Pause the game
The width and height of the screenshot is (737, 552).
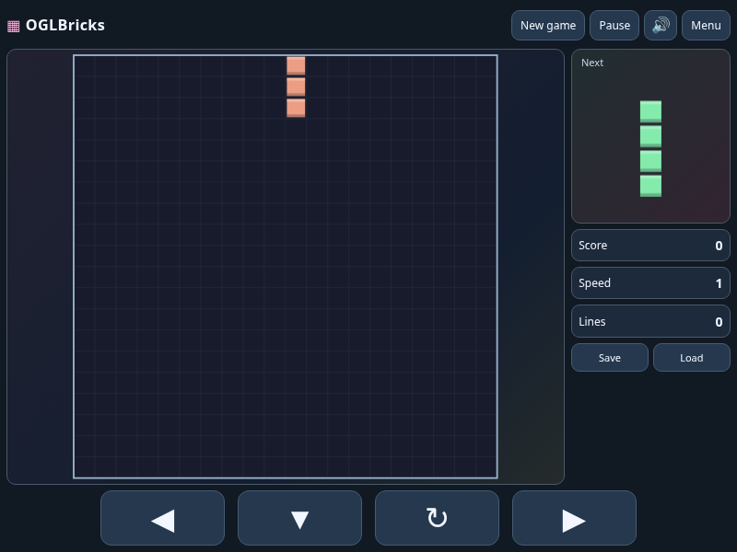(614, 26)
